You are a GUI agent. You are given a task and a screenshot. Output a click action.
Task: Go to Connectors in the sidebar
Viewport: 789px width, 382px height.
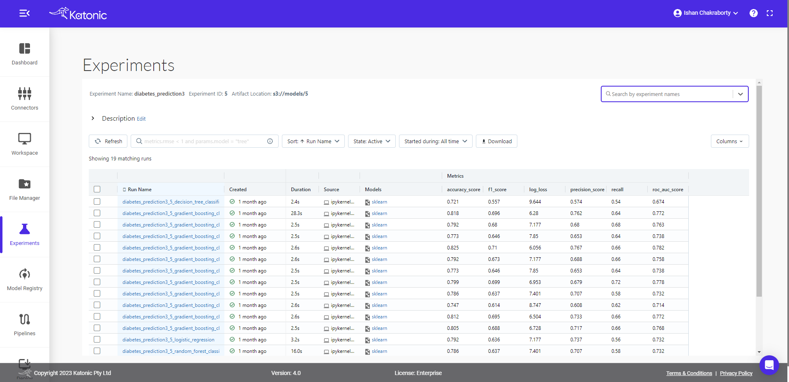pyautogui.click(x=25, y=99)
